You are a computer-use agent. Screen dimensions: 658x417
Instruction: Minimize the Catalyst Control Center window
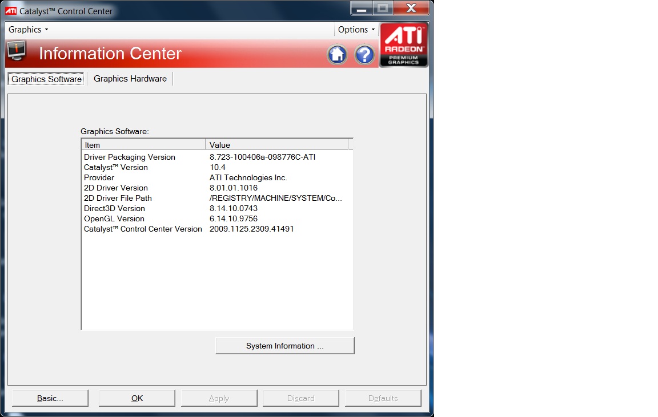pos(362,9)
